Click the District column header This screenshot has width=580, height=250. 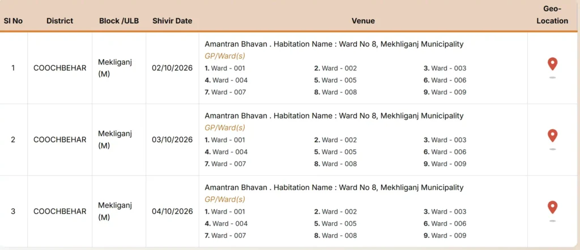pos(59,21)
